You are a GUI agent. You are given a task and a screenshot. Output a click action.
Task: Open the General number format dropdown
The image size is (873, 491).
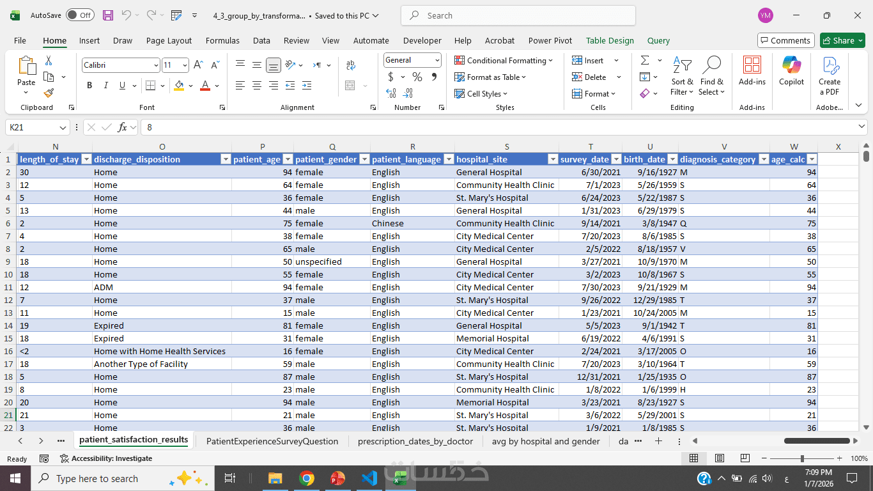point(437,60)
